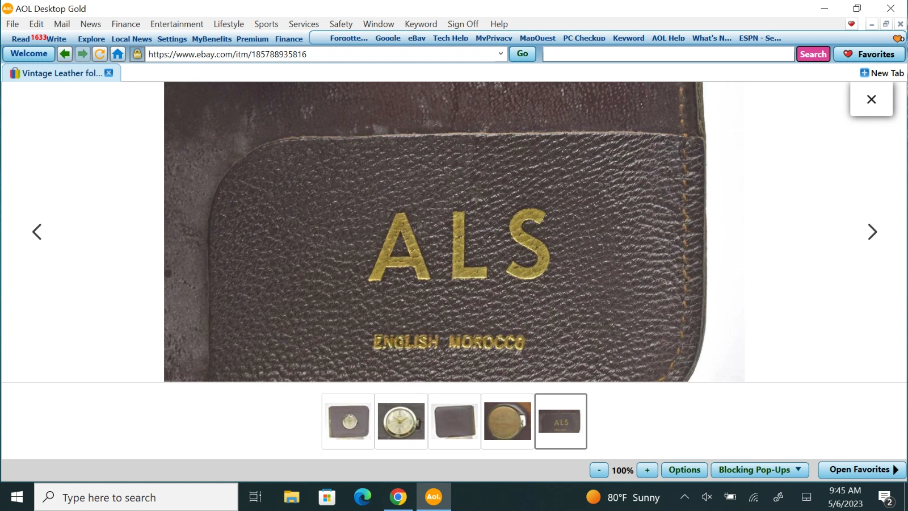Reload the page with the orange refresh icon
Viewport: 908px width, 511px height.
(x=100, y=54)
